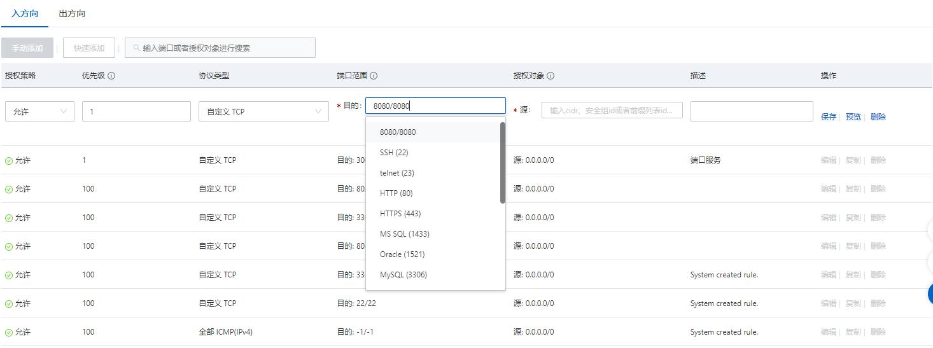
Task: Click 删除 in the 22/22 row
Action: pos(878,303)
